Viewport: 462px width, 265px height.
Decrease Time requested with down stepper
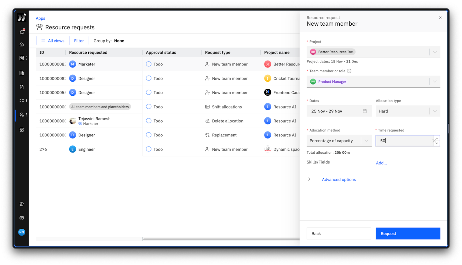(x=437, y=143)
